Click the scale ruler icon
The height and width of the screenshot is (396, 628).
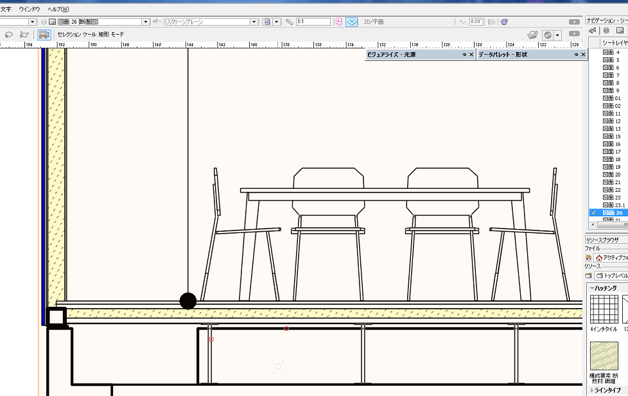289,22
